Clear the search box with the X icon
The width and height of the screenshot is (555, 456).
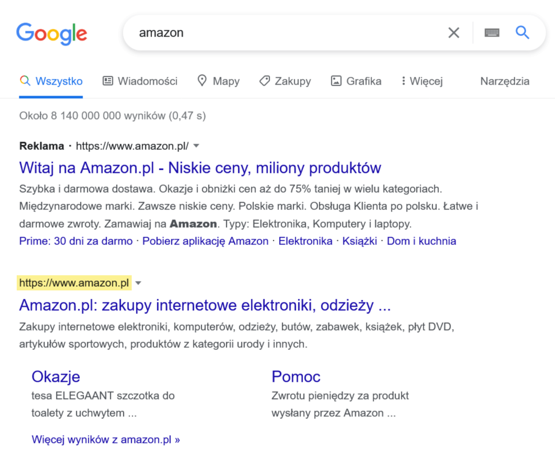point(454,33)
